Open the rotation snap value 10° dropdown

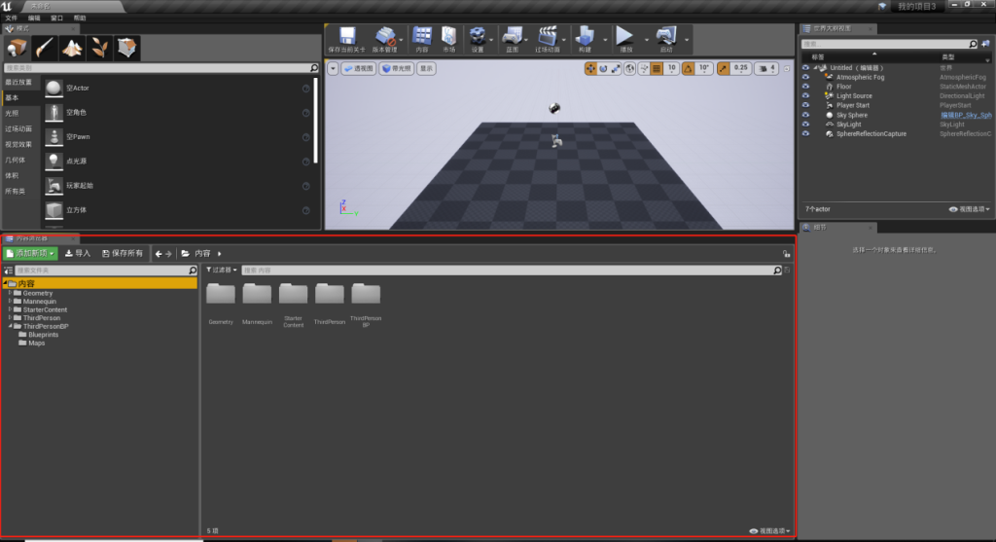(704, 69)
